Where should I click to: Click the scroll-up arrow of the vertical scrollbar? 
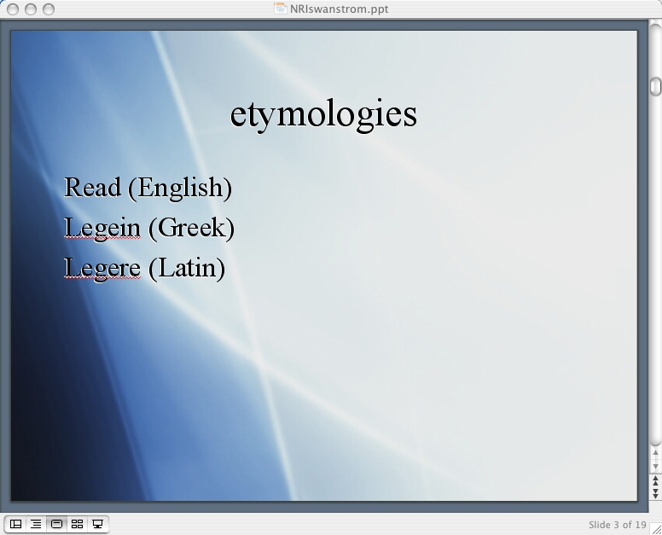point(656,453)
